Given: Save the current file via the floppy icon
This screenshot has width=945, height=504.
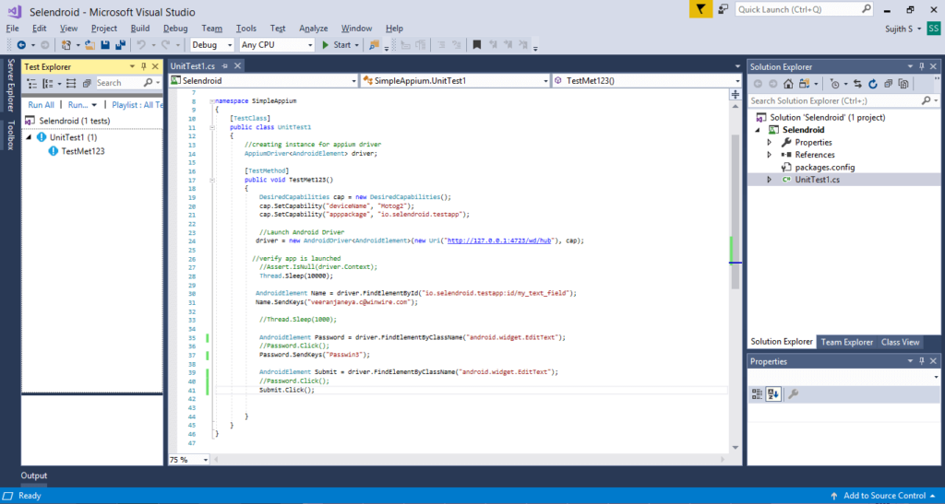Looking at the screenshot, I should pyautogui.click(x=105, y=45).
